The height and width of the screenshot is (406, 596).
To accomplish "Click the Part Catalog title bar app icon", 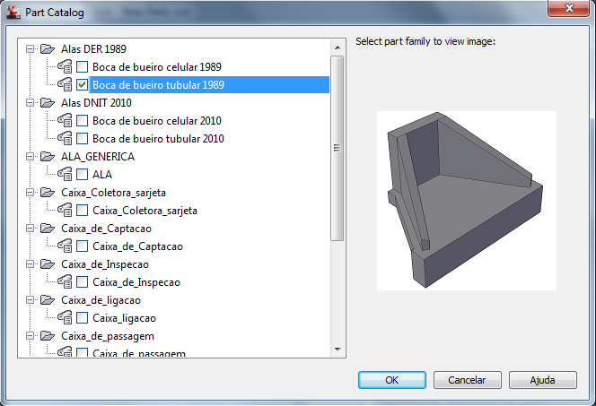I will tap(13, 13).
